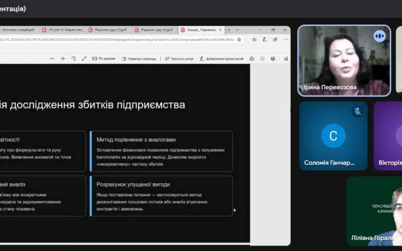Click the Розрахунок упущеної вигоди card heading
Image resolution: width=402 pixels, height=251 pixels.
[x=133, y=184]
